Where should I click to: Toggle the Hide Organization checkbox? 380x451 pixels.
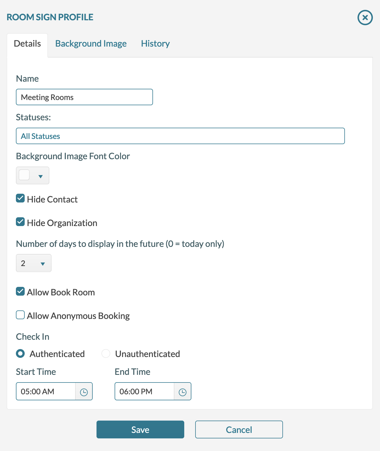tap(20, 222)
